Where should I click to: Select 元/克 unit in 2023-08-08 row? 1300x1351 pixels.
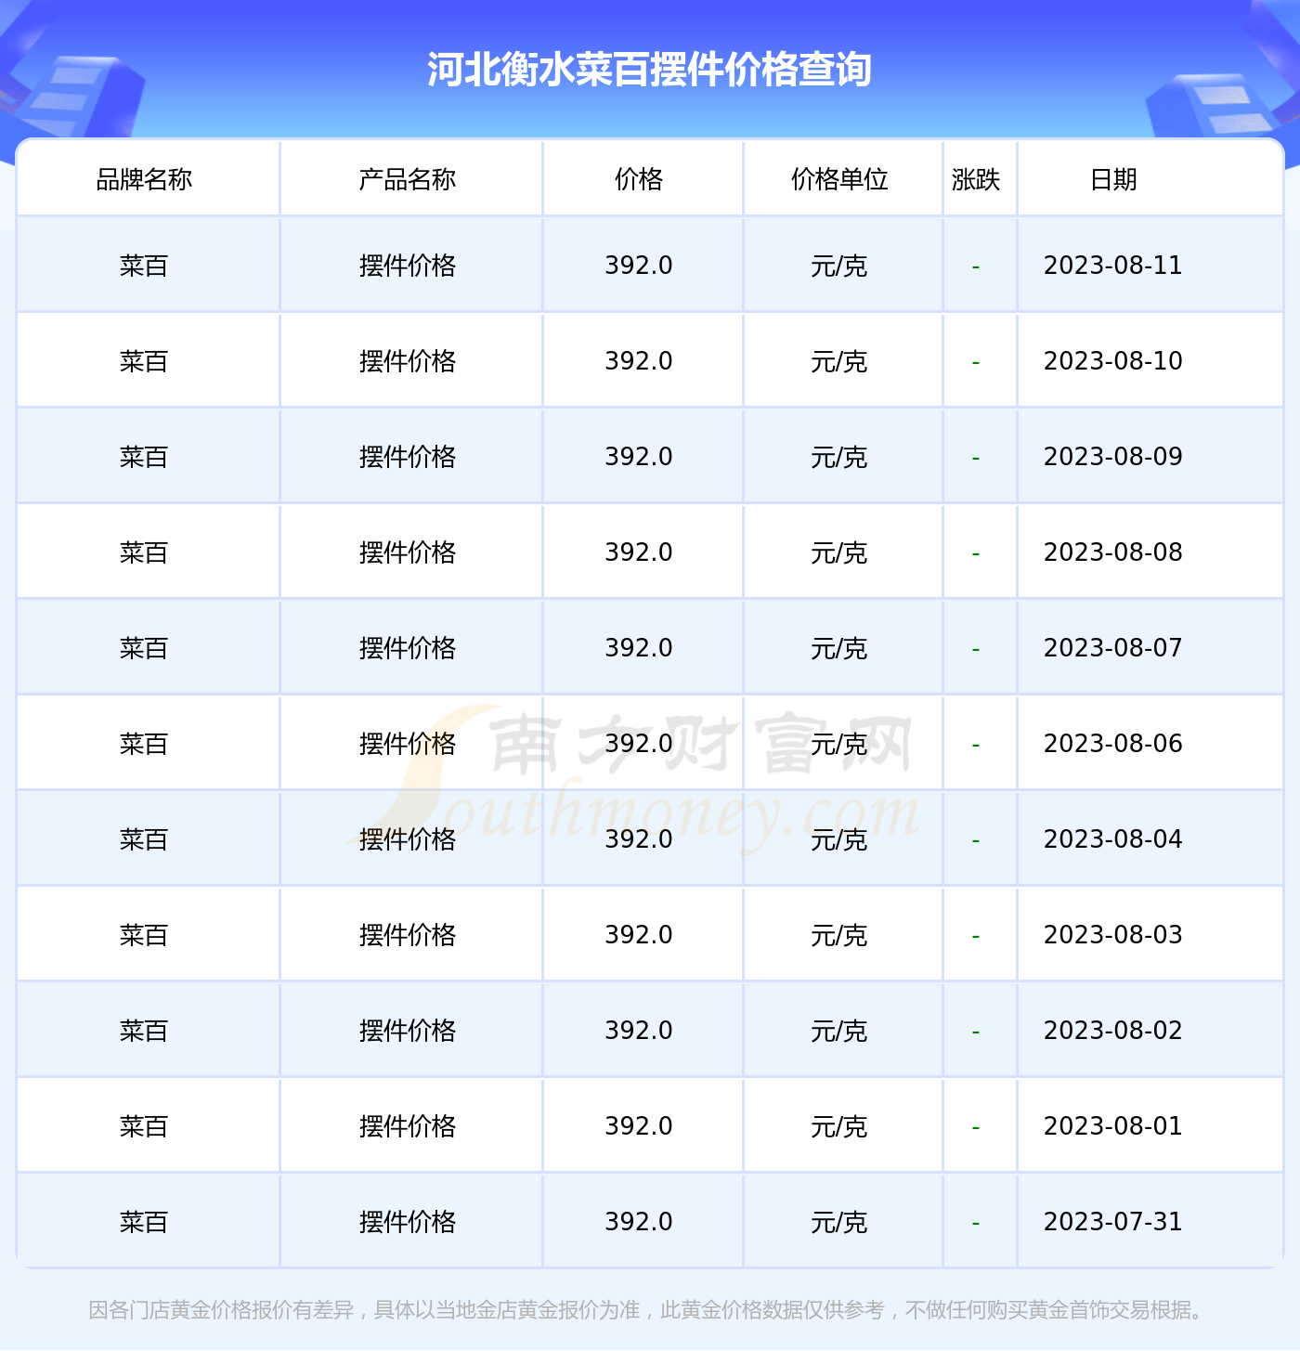point(839,553)
